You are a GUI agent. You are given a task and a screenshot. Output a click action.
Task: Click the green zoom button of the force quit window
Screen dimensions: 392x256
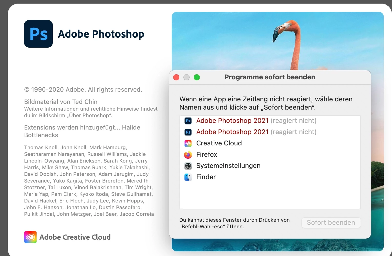coord(197,77)
